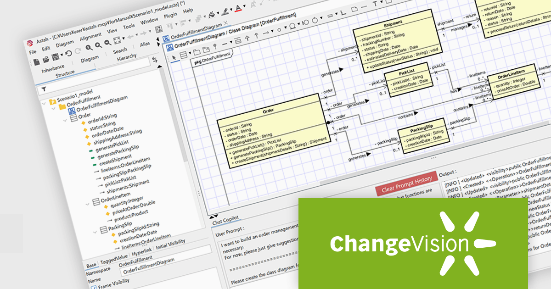Open the Class tool dropdown arrow
Viewport: 551px width, 289px height.
[190, 53]
